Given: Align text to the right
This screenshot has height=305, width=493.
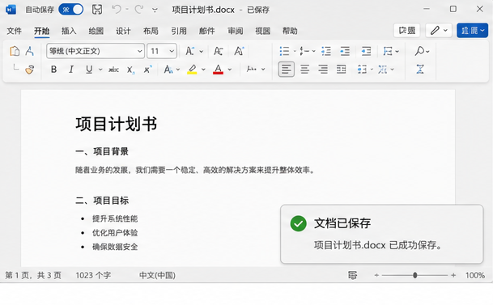Looking at the screenshot, I should point(323,69).
